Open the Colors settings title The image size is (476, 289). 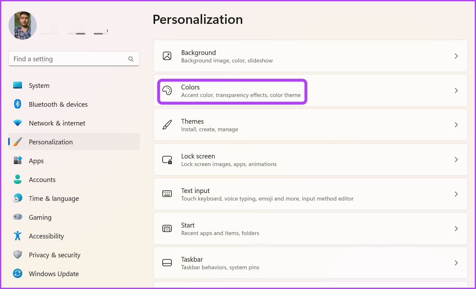pyautogui.click(x=190, y=87)
